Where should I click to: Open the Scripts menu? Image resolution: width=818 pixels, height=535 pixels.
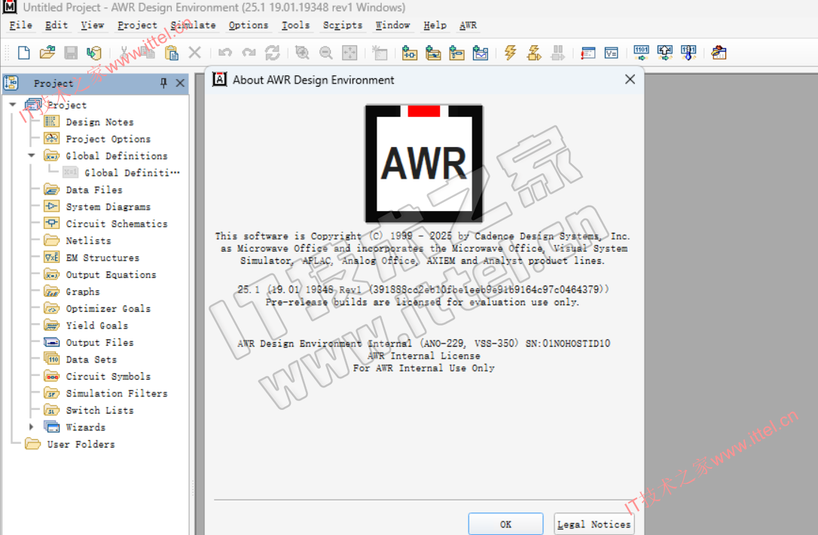(343, 25)
